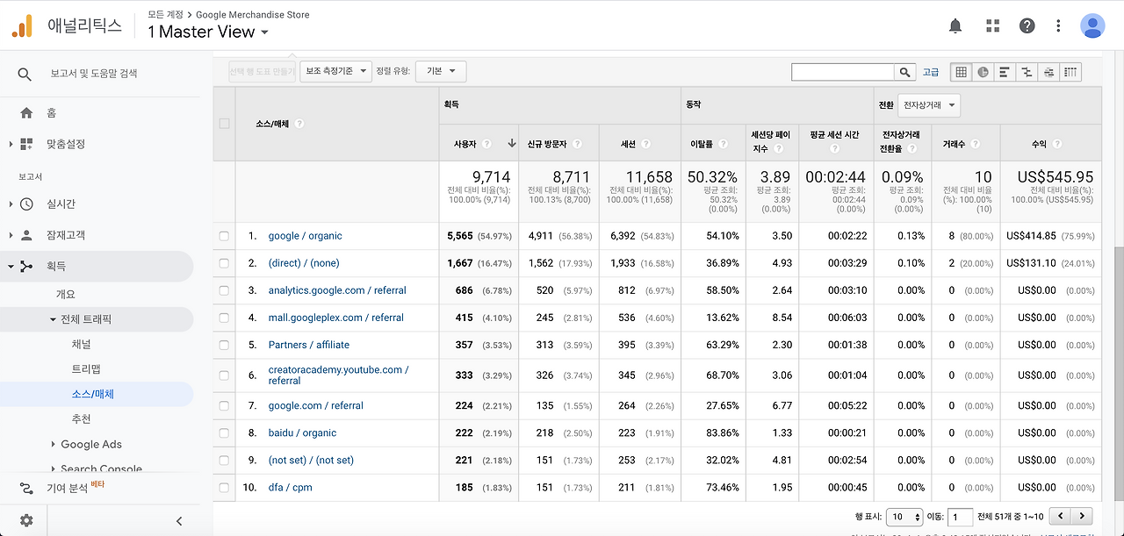Open the 보조 측정기준 dropdown

point(335,71)
